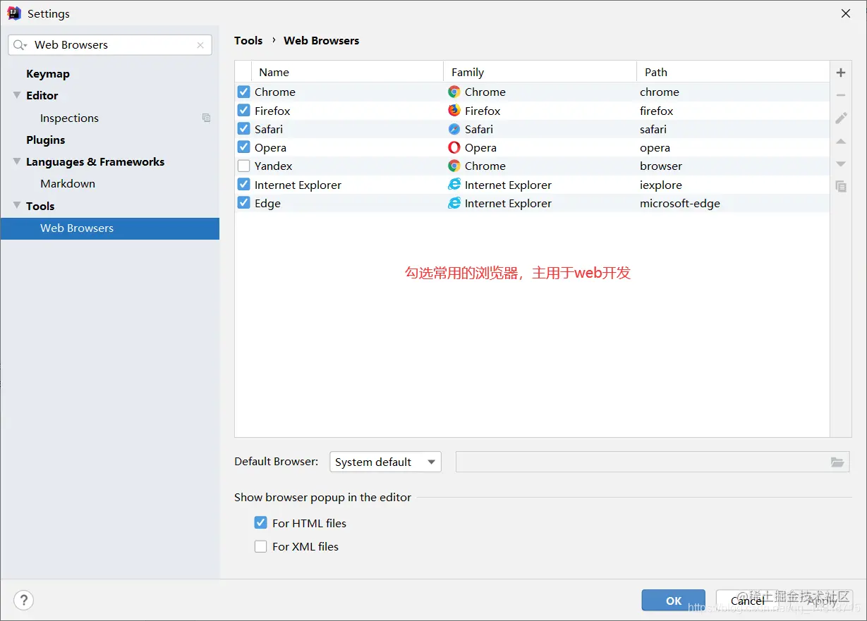Click the Apply button
This screenshot has height=621, width=867.
(822, 601)
